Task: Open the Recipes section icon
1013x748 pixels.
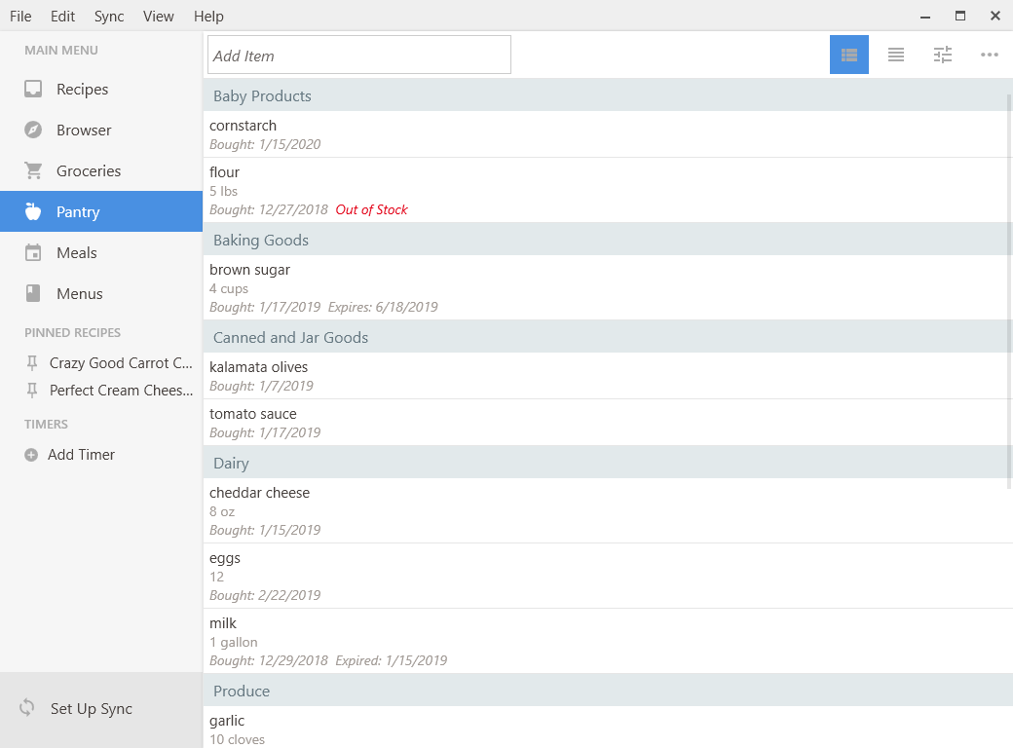Action: (x=33, y=90)
